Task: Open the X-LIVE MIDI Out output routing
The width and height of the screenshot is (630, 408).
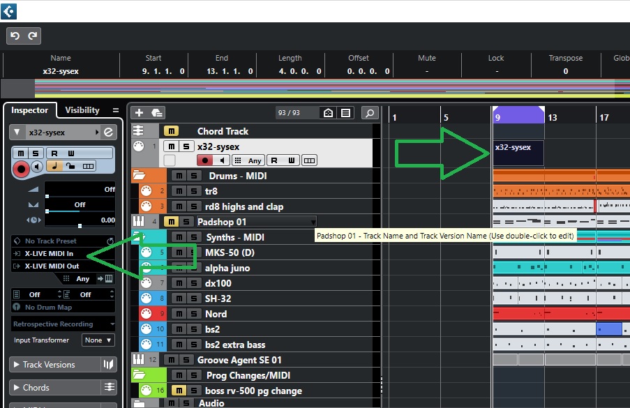Action: tap(63, 266)
